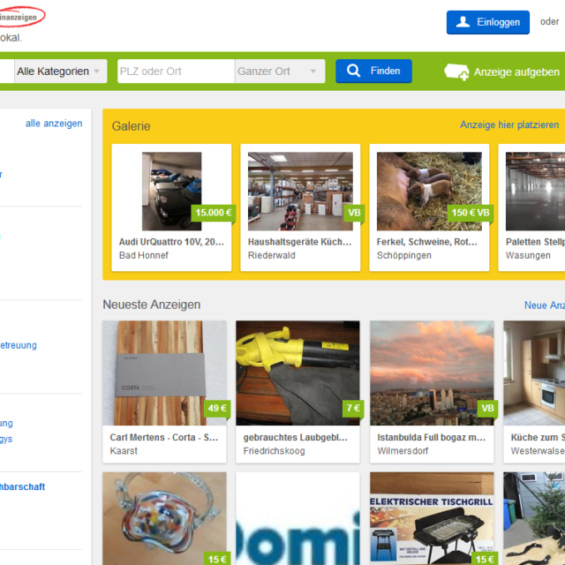565x565 pixels.
Task: Open the glass bowl listing image
Action: point(165,518)
